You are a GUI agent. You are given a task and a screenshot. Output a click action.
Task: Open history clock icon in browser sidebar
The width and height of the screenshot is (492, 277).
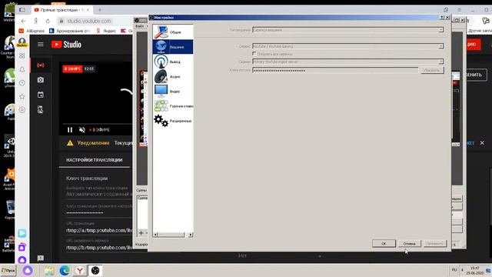tap(22, 83)
